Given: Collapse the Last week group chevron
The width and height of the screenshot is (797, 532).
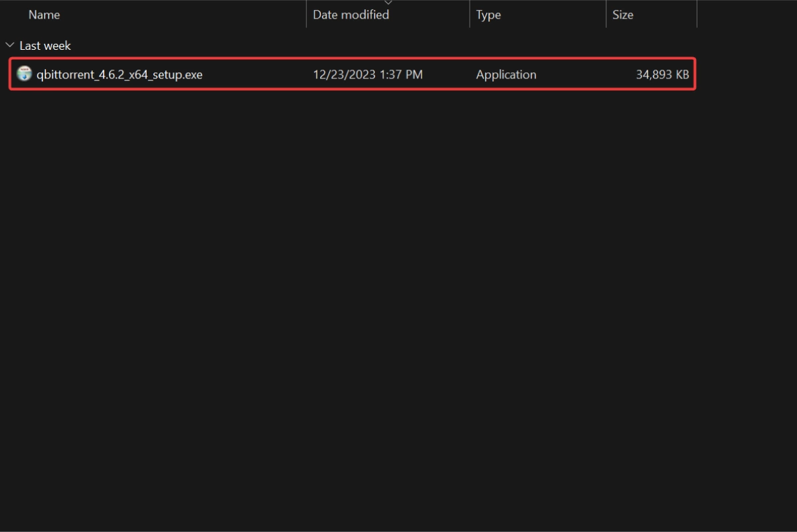Looking at the screenshot, I should [9, 45].
